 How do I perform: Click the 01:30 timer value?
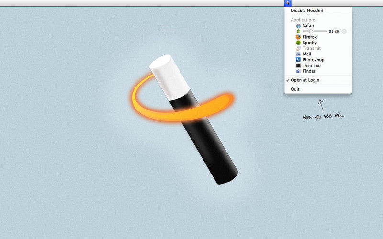pyautogui.click(x=334, y=31)
